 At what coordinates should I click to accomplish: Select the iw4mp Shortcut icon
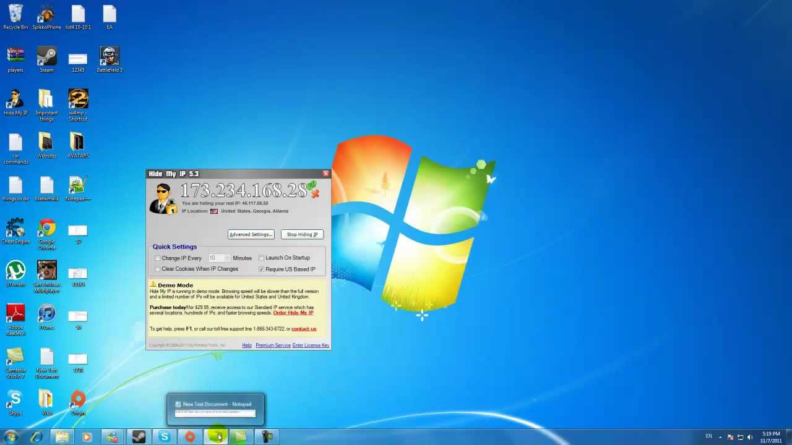pyautogui.click(x=78, y=104)
